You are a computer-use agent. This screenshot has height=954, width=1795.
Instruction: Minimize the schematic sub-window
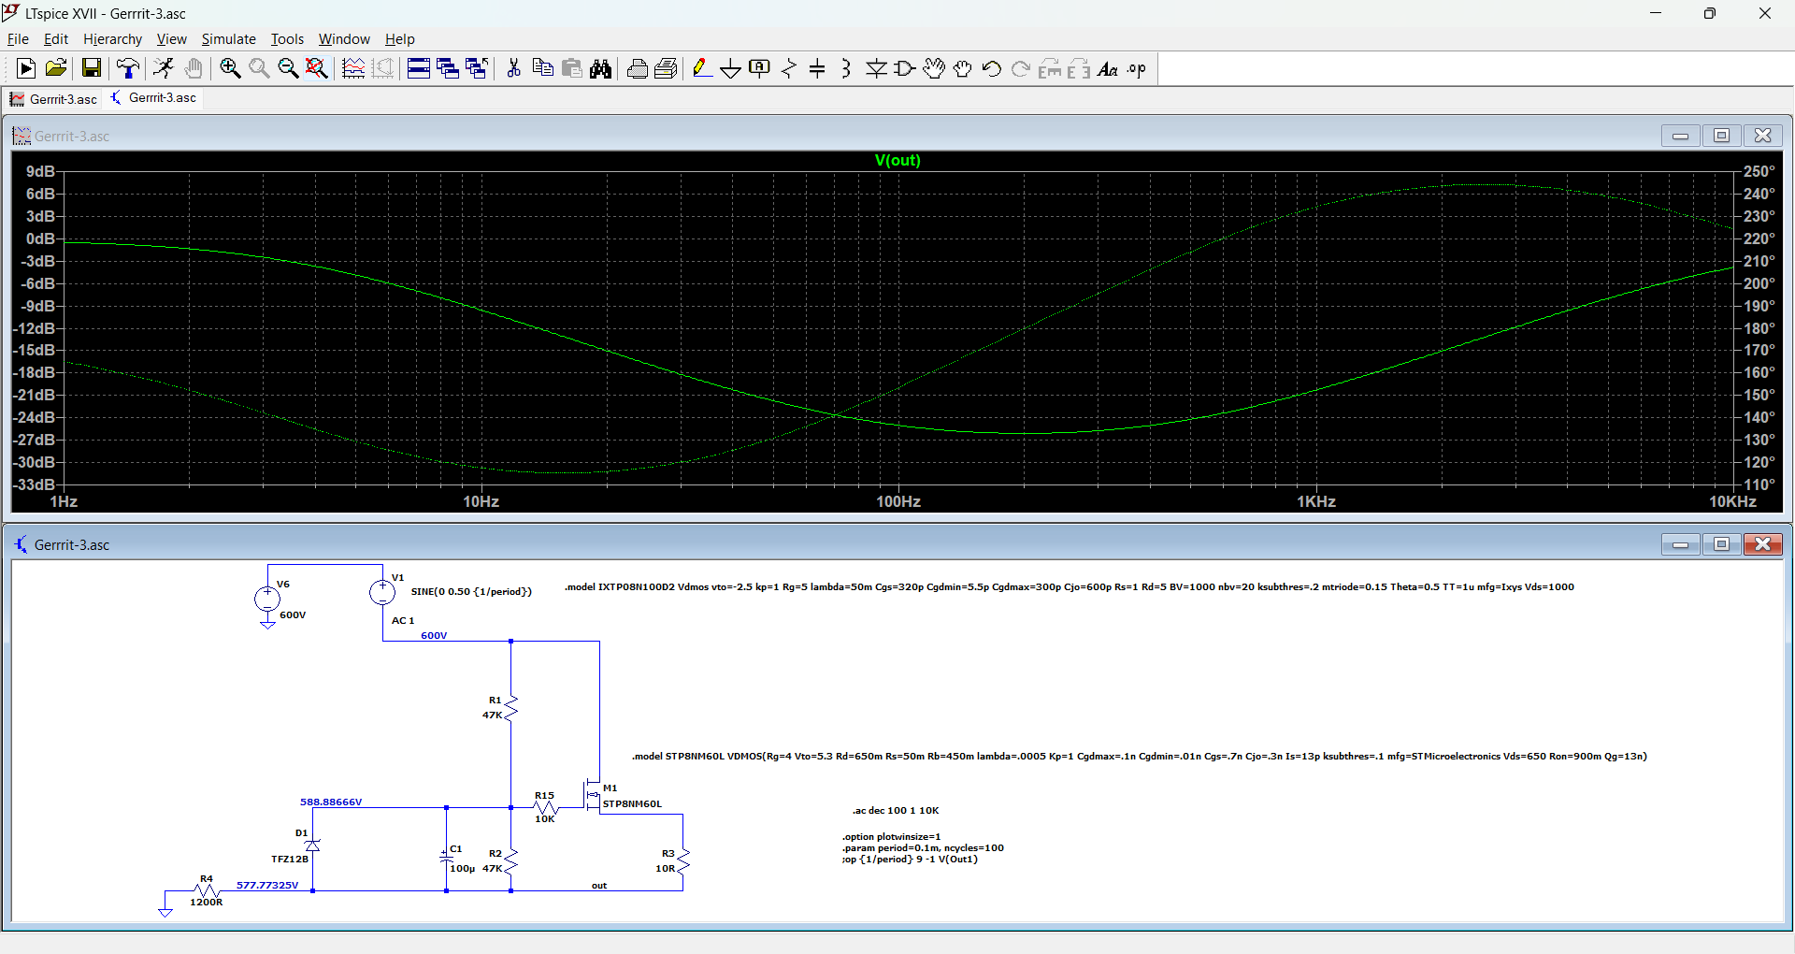pos(1680,544)
